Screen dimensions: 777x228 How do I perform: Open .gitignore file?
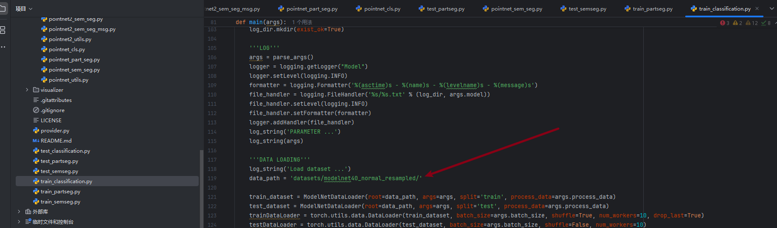pyautogui.click(x=53, y=110)
